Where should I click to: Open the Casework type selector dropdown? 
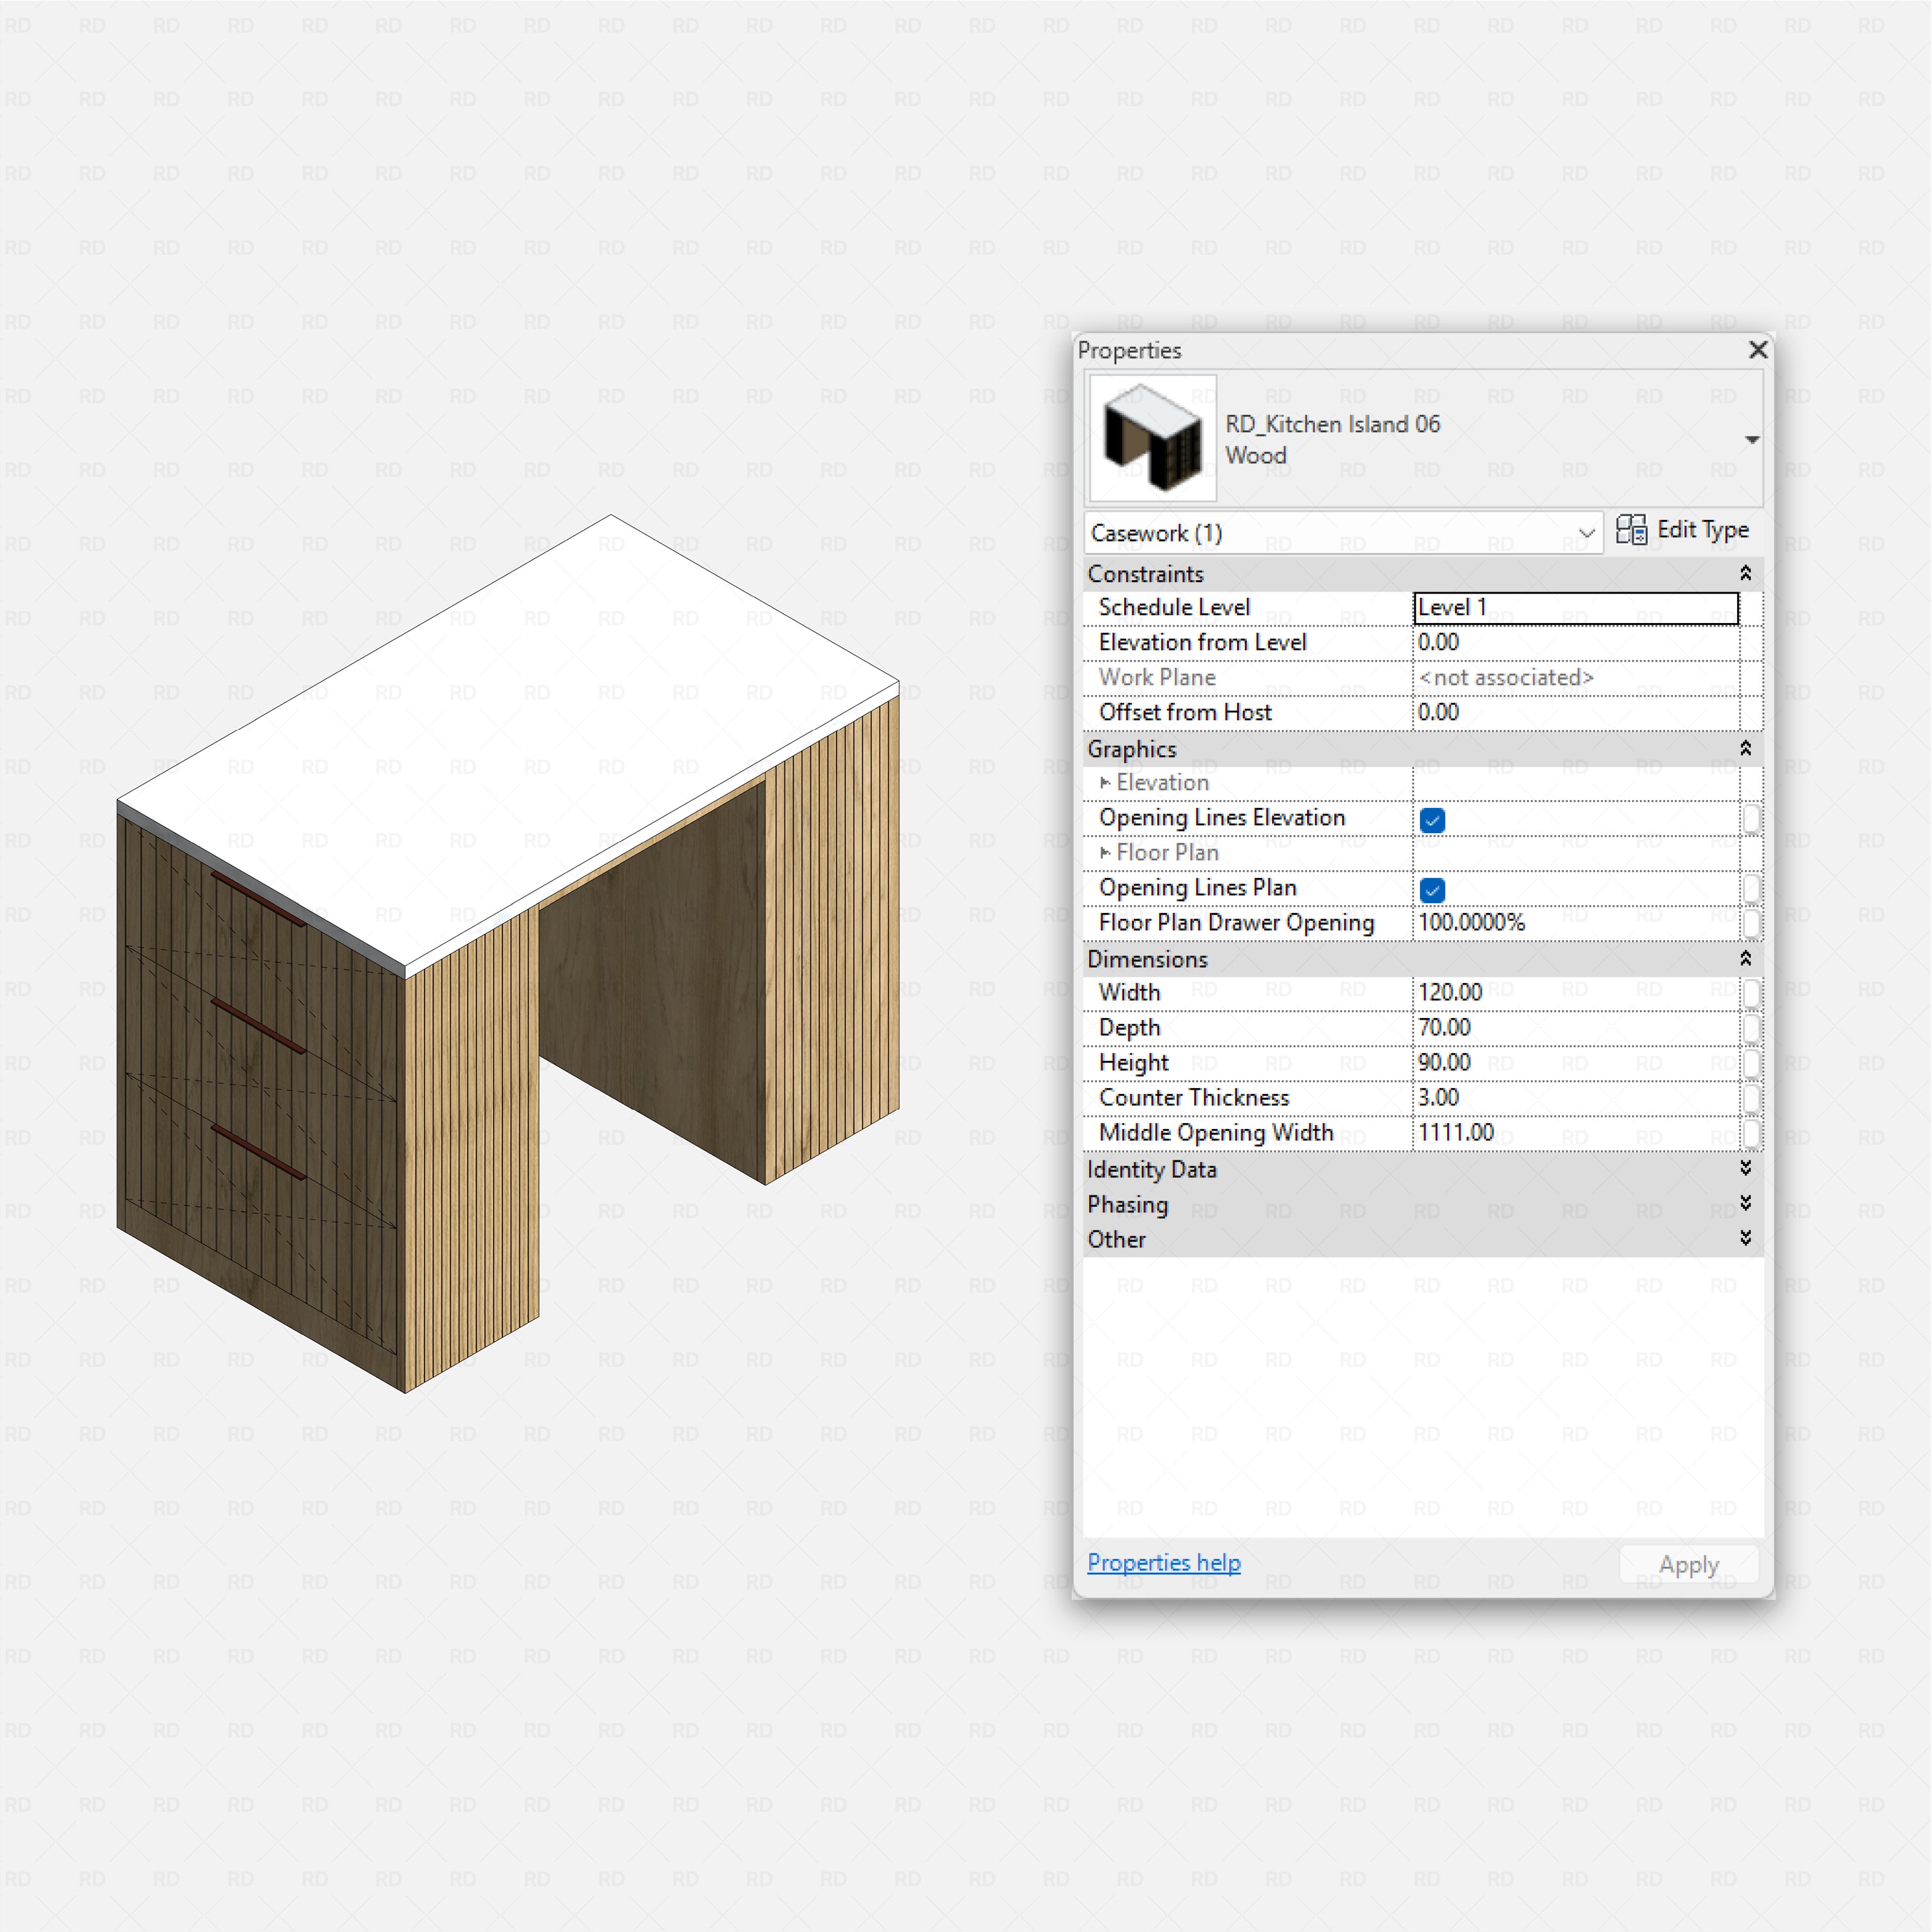pyautogui.click(x=1586, y=533)
